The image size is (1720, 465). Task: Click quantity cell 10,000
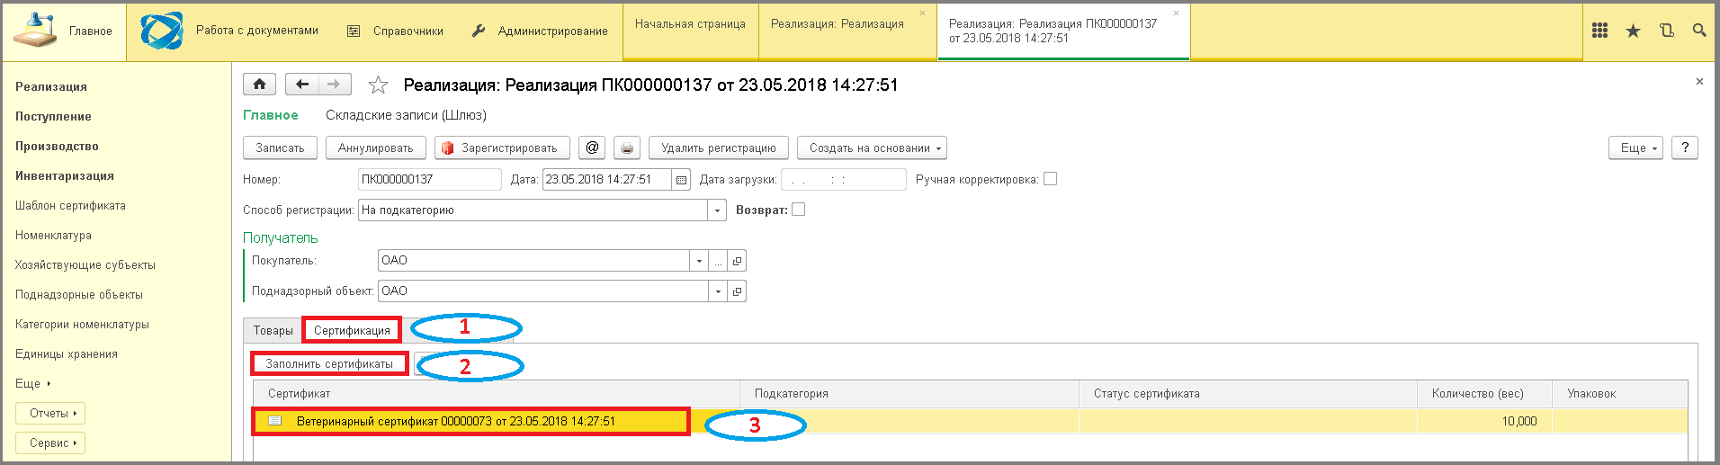pyautogui.click(x=1484, y=421)
